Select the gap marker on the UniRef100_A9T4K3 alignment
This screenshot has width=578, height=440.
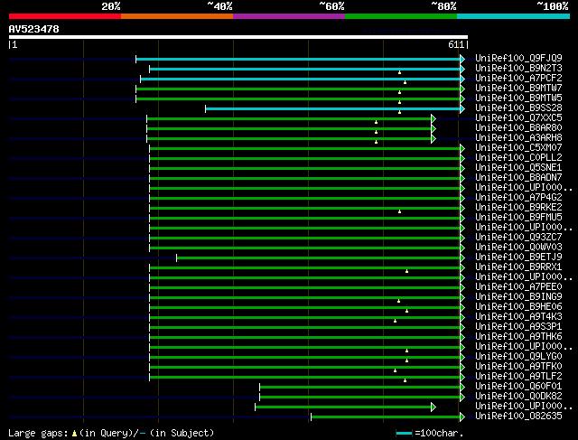pyautogui.click(x=395, y=321)
